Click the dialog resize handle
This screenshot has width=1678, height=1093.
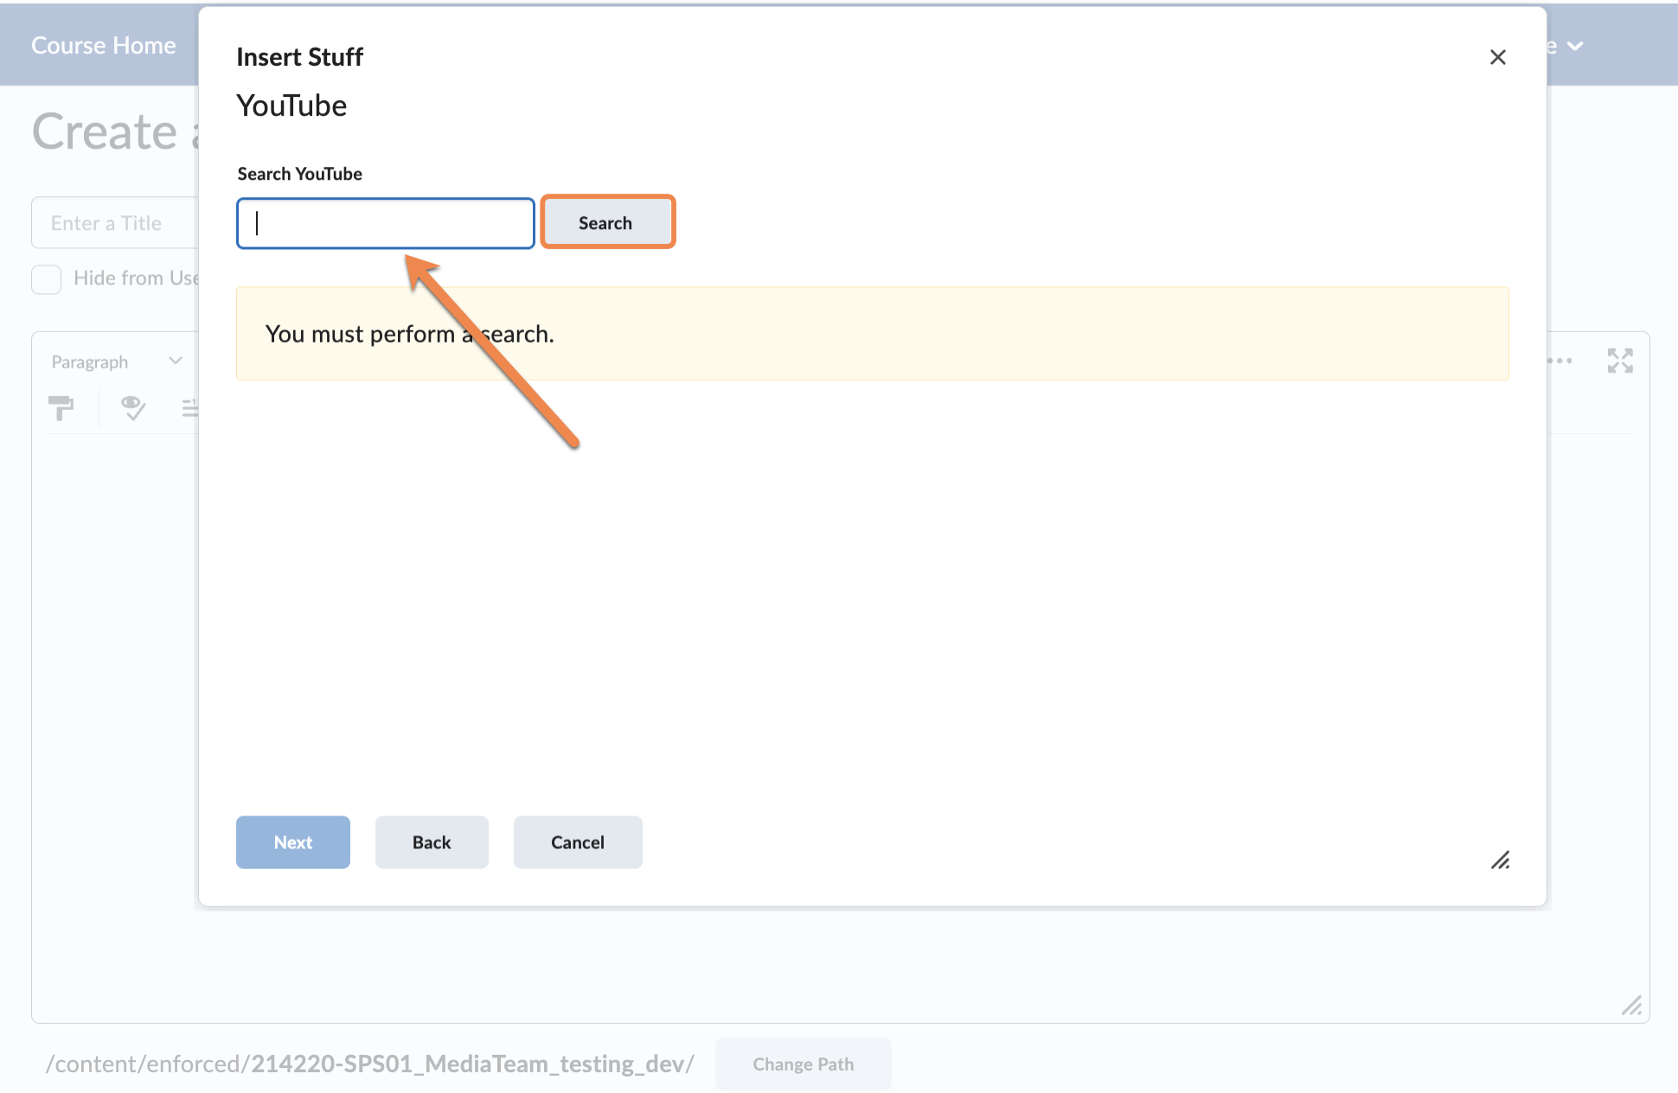coord(1501,860)
